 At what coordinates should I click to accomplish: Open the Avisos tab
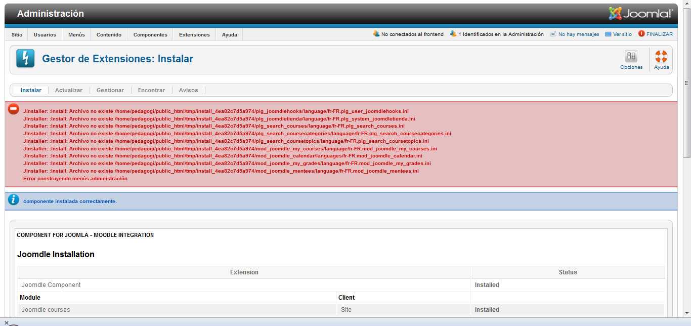189,90
